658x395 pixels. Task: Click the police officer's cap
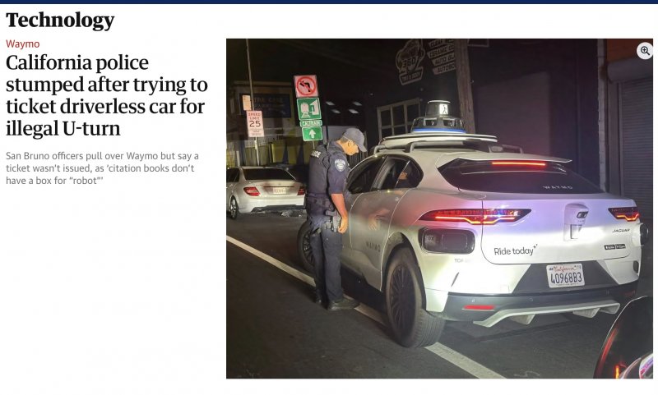(x=354, y=137)
